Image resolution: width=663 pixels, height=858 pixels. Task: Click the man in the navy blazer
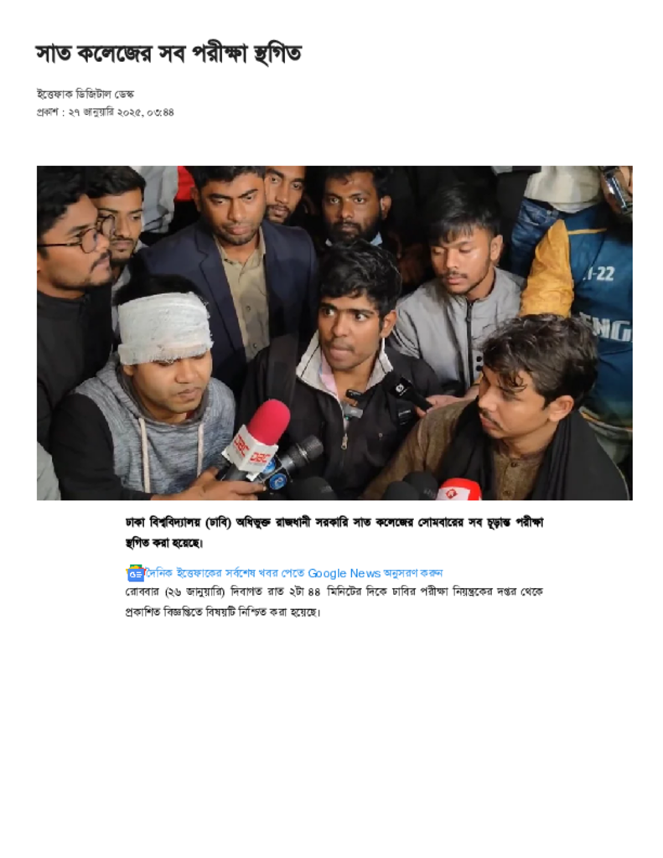tap(236, 274)
